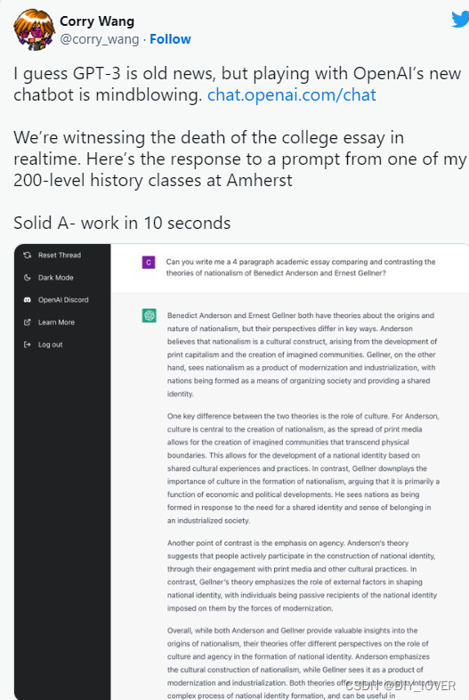Click the Learn More external-link icon
Viewport: 469px width, 700px height.
[28, 322]
